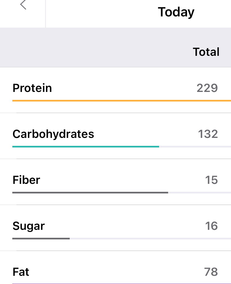Open the Fiber nutrient label
The width and height of the screenshot is (231, 284).
(27, 180)
